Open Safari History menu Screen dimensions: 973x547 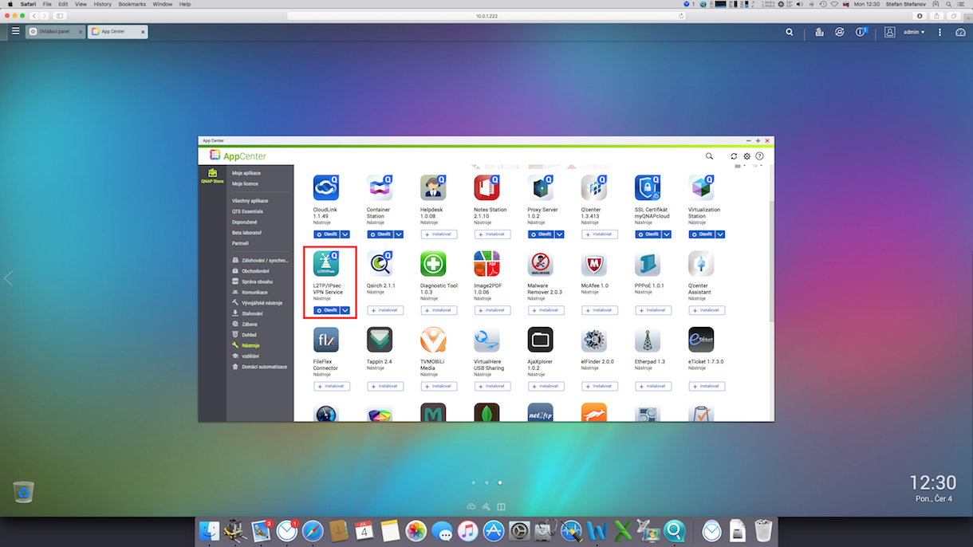102,4
